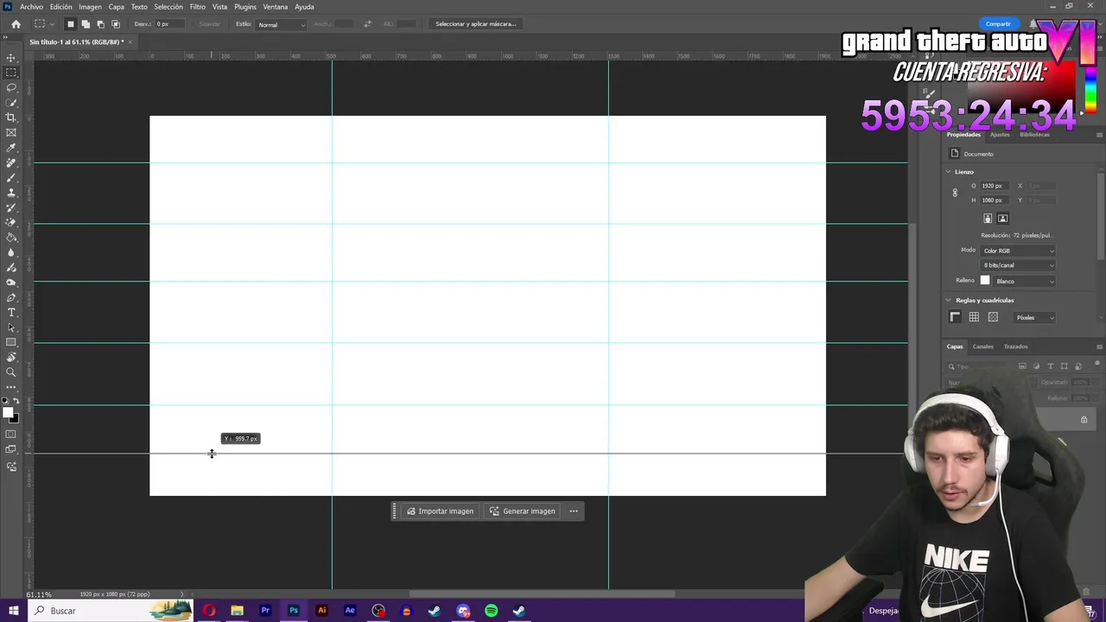The height and width of the screenshot is (622, 1106).
Task: Click Importar imagen button
Action: pos(440,511)
